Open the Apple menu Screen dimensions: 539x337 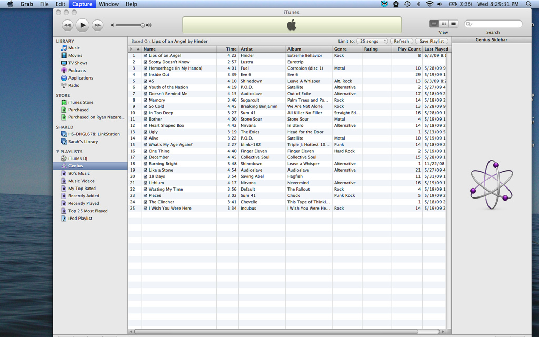click(x=11, y=4)
